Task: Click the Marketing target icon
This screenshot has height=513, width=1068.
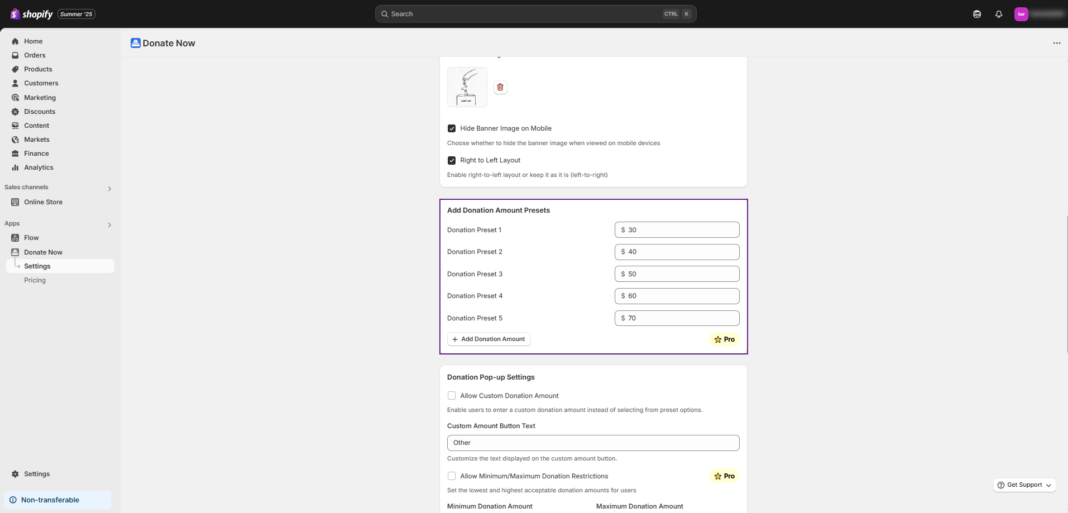Action: click(x=15, y=98)
